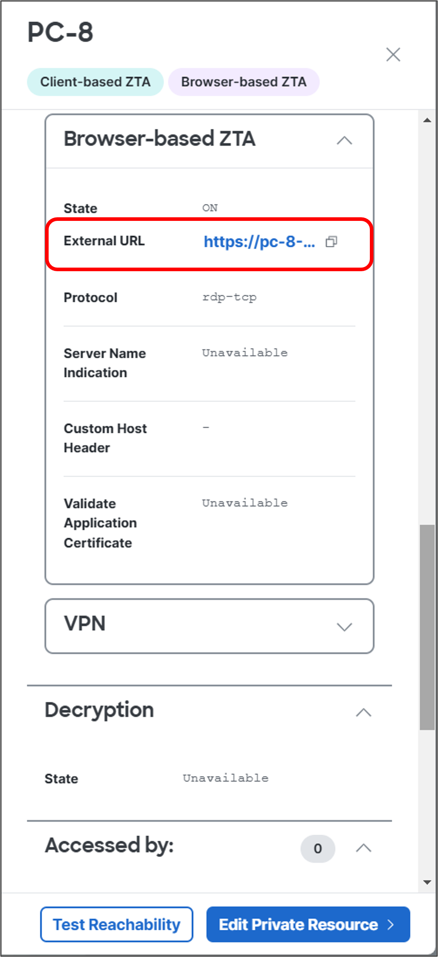Click the VPN section title
The height and width of the screenshot is (957, 438).
coord(85,623)
